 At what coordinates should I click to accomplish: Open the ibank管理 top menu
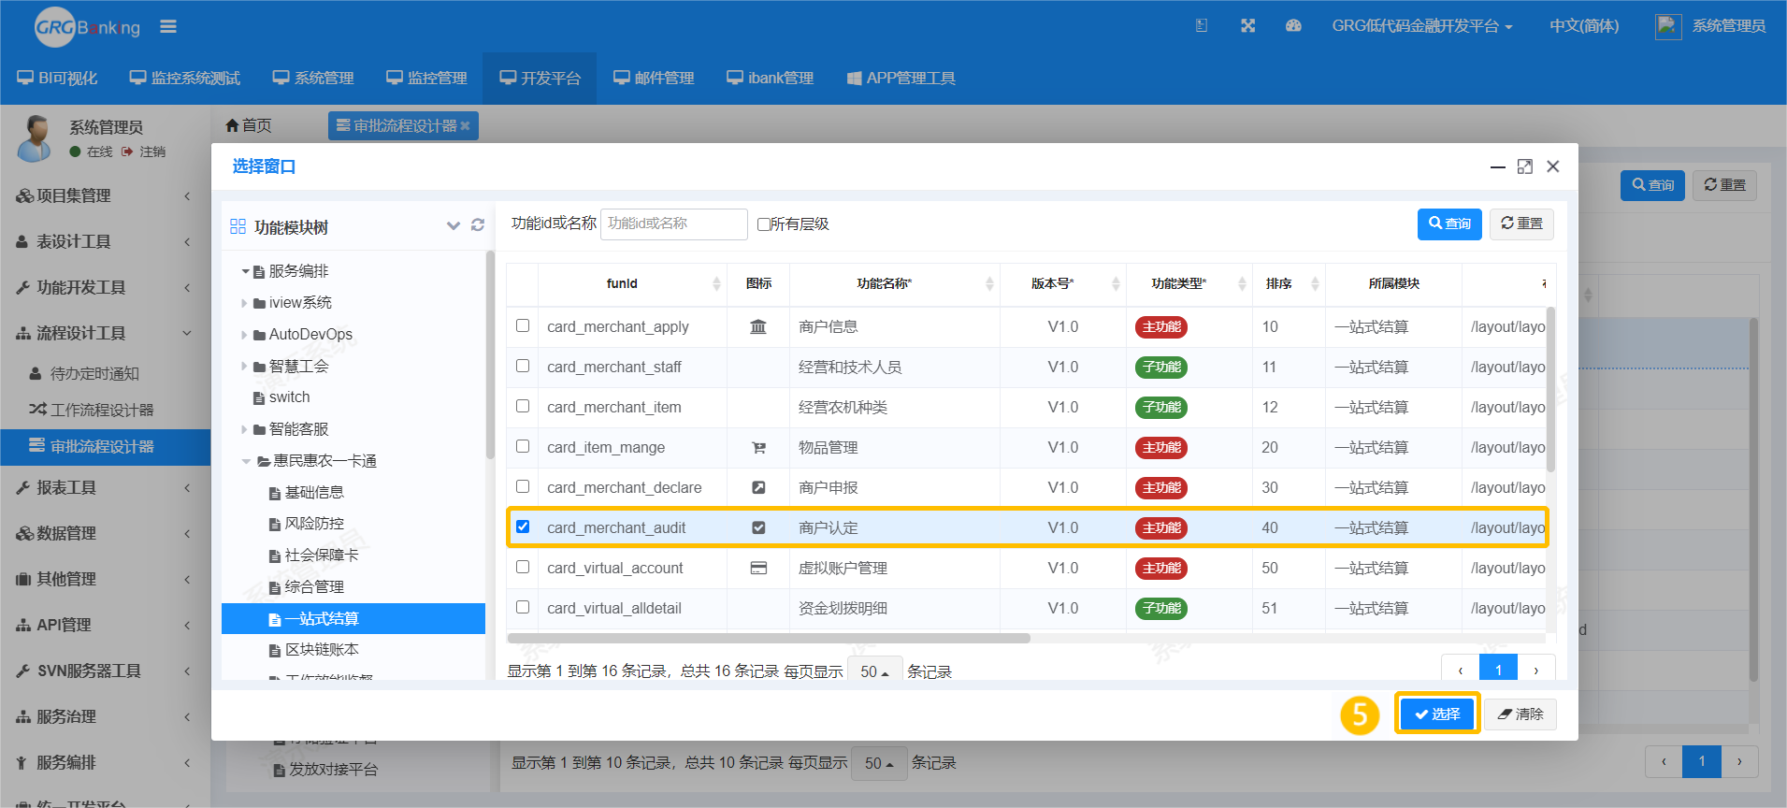(771, 78)
